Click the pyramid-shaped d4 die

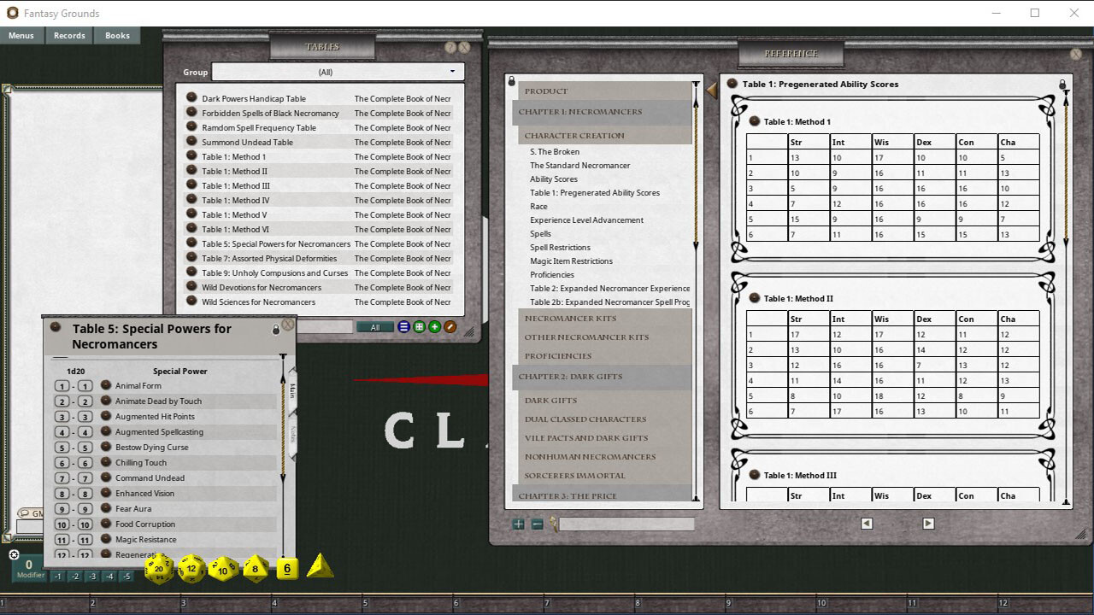coord(320,566)
